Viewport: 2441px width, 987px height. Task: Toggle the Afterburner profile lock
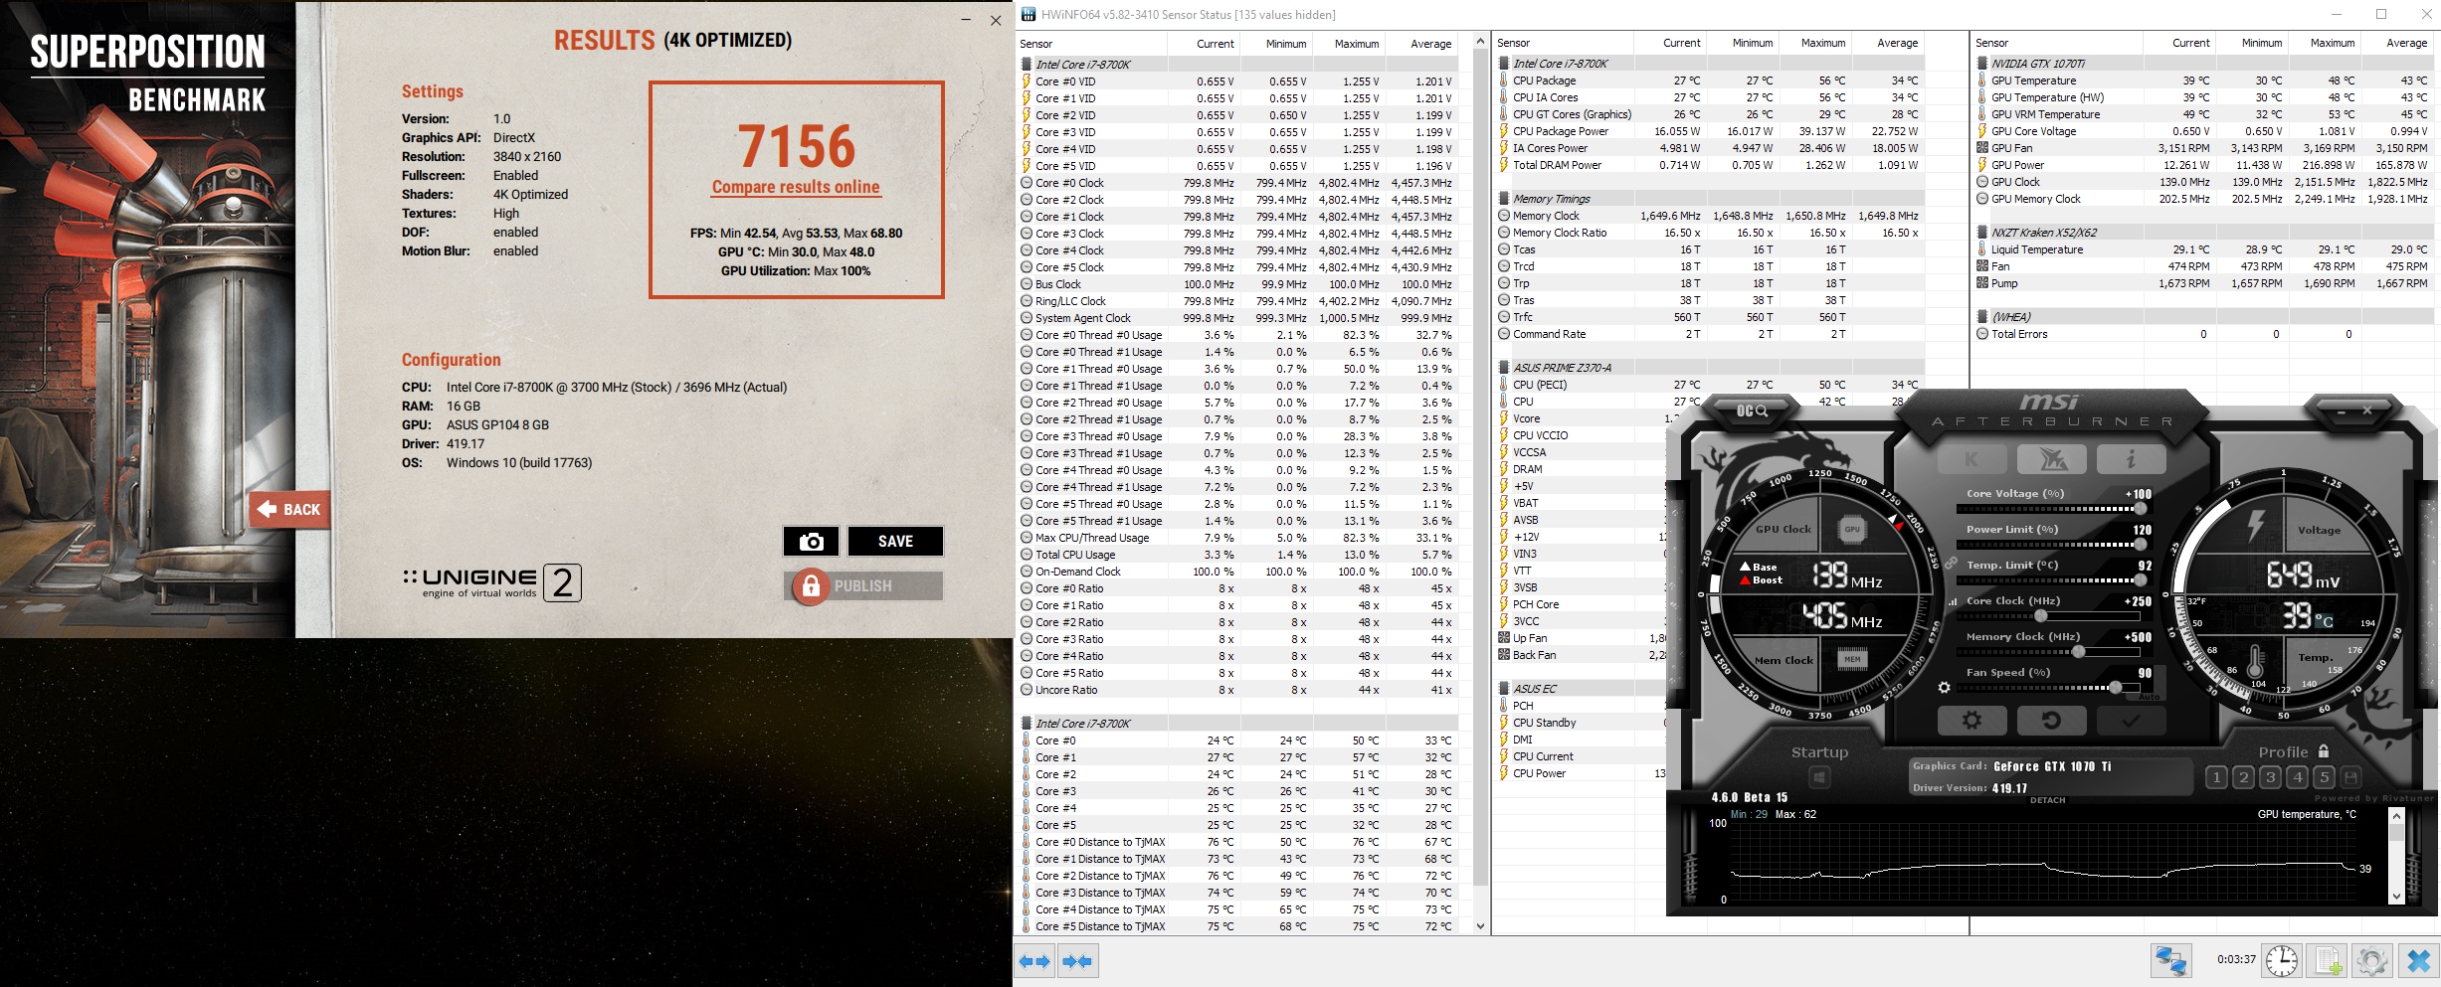pyautogui.click(x=2324, y=751)
